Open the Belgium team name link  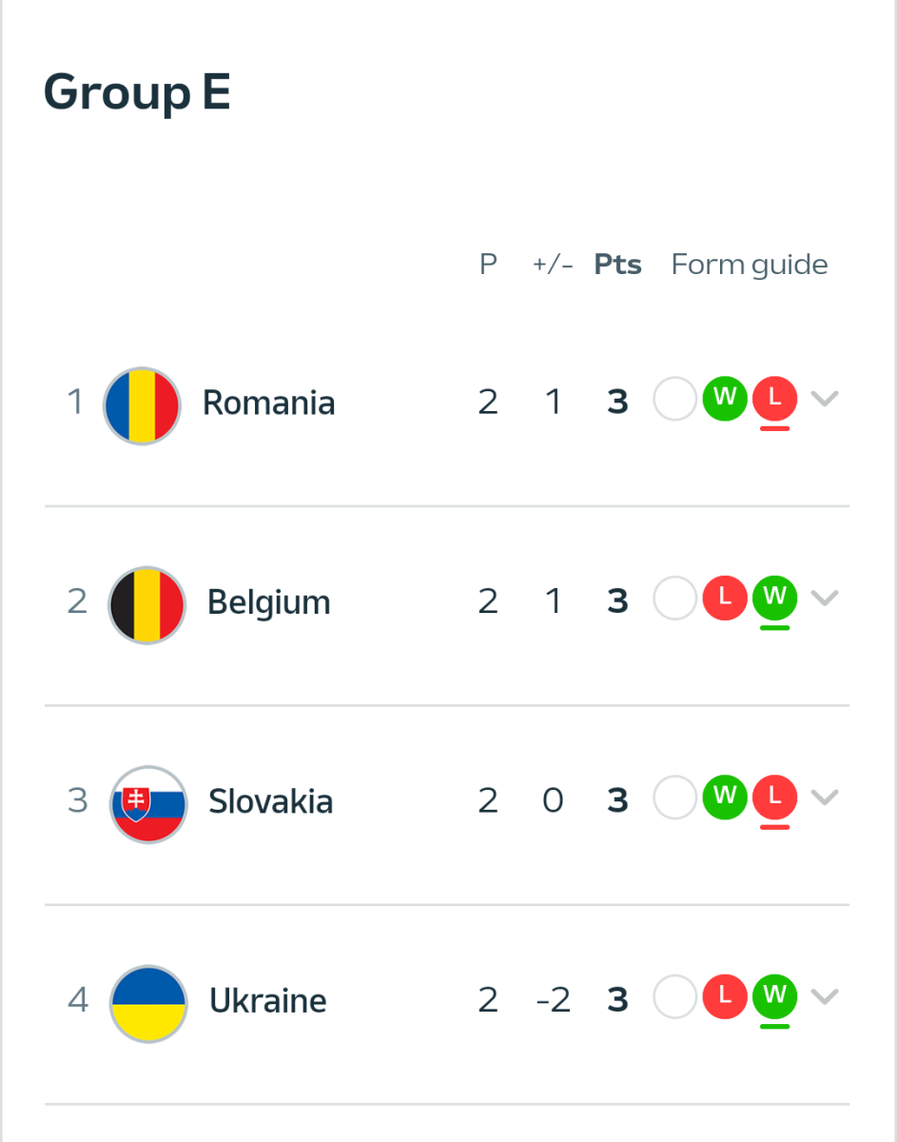(268, 603)
